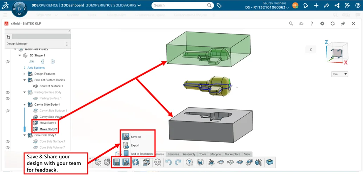
Task: Switch to the Tools tab
Action: point(202,154)
